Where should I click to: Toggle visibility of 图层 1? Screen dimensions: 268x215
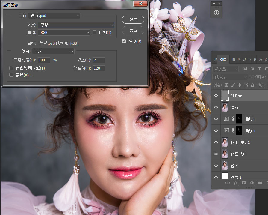[216, 177]
